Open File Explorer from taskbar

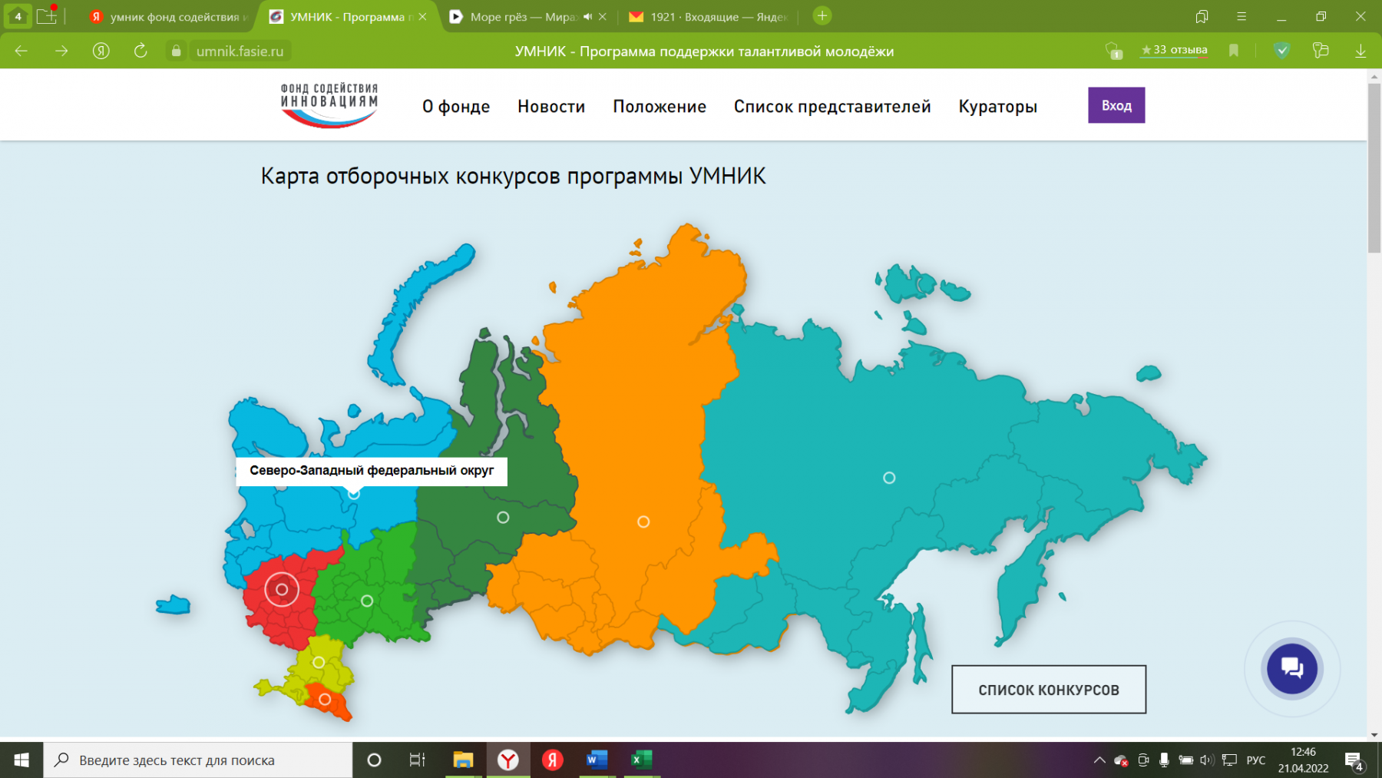point(463,760)
